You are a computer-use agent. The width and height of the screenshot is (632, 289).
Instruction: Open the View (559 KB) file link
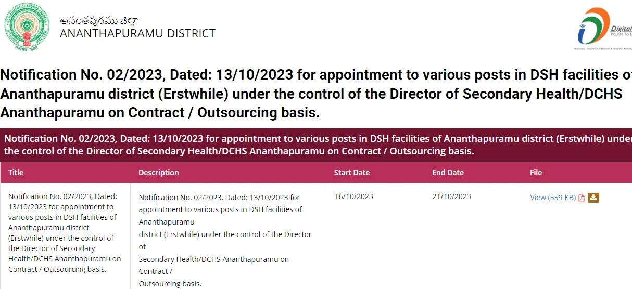coord(553,198)
